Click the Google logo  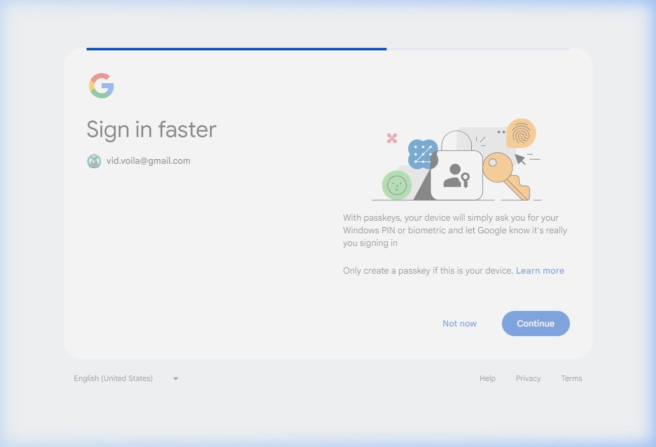[x=102, y=86]
